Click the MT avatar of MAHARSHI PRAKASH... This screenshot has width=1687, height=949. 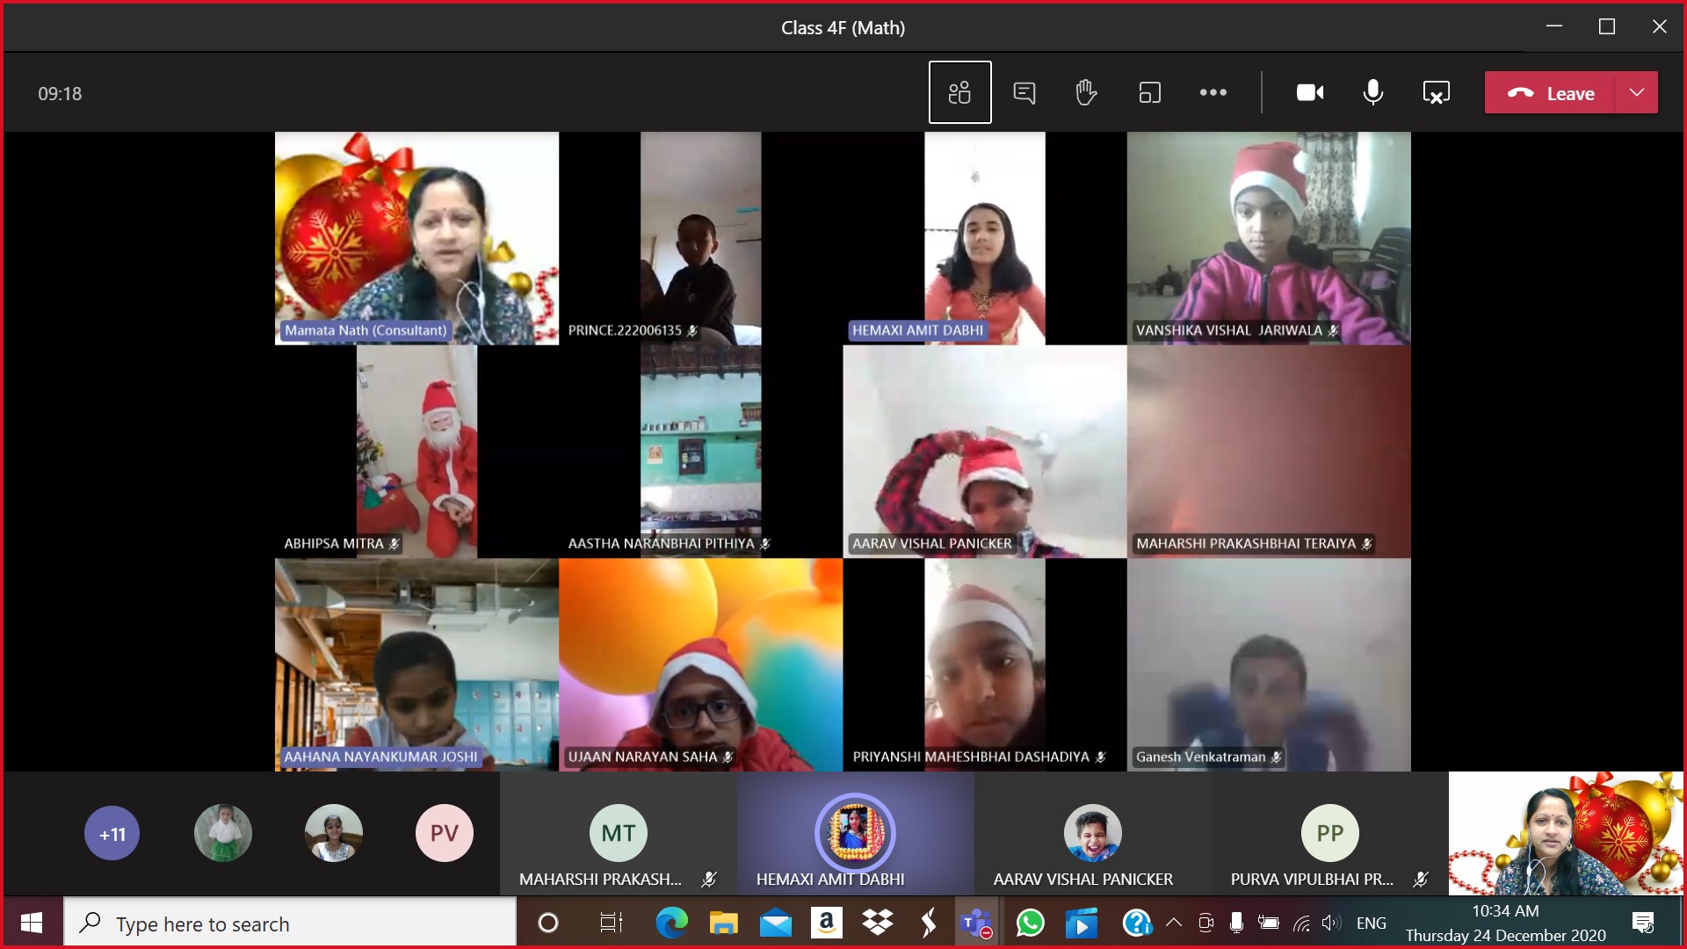pos(618,833)
